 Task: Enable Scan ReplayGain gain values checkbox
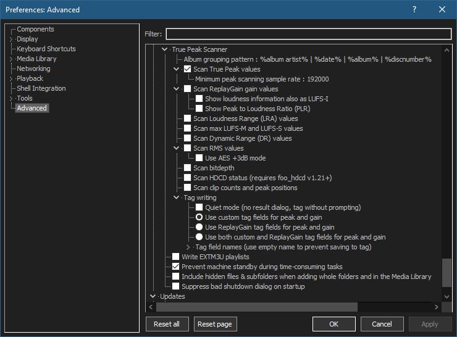[188, 89]
